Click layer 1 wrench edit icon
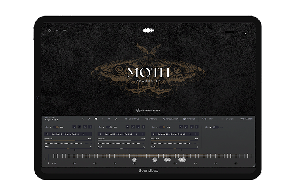Screen dimensions: 295x195 [x=74, y=127]
